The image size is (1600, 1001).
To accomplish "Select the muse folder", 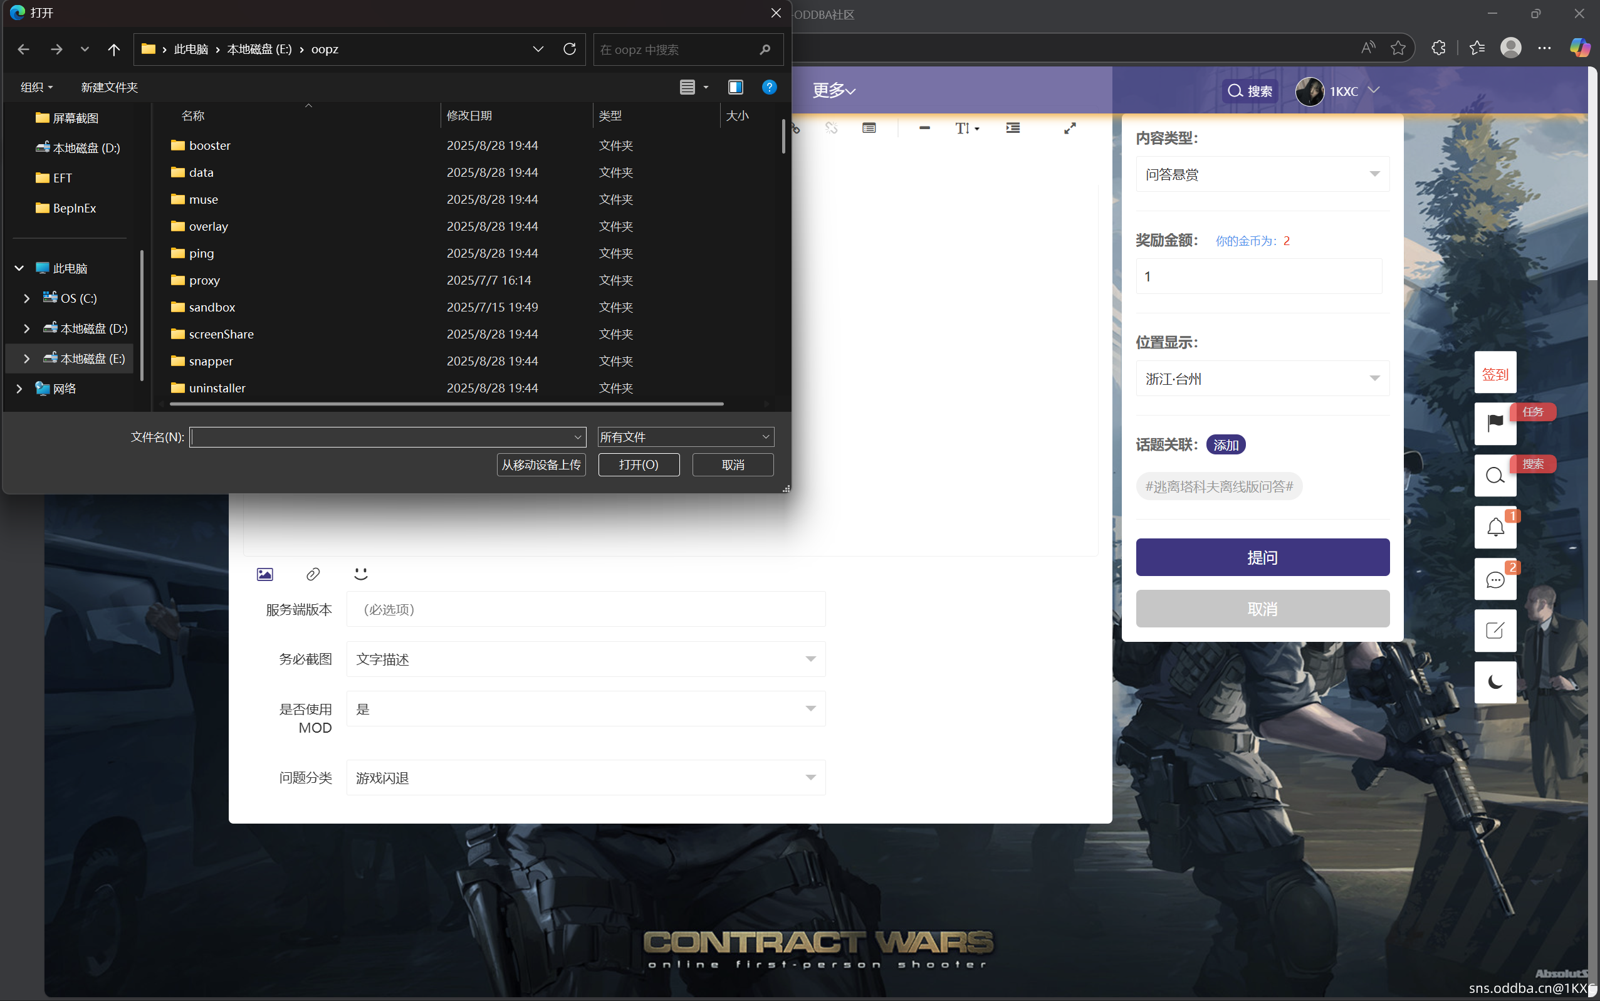I will tap(203, 199).
